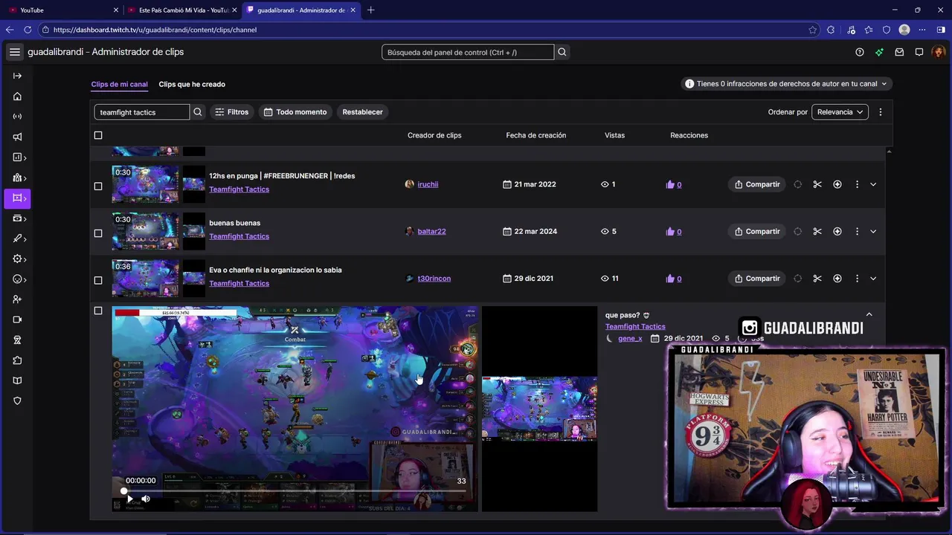This screenshot has height=535, width=952.
Task: Expand the buenas buenas clip row
Action: point(873,231)
